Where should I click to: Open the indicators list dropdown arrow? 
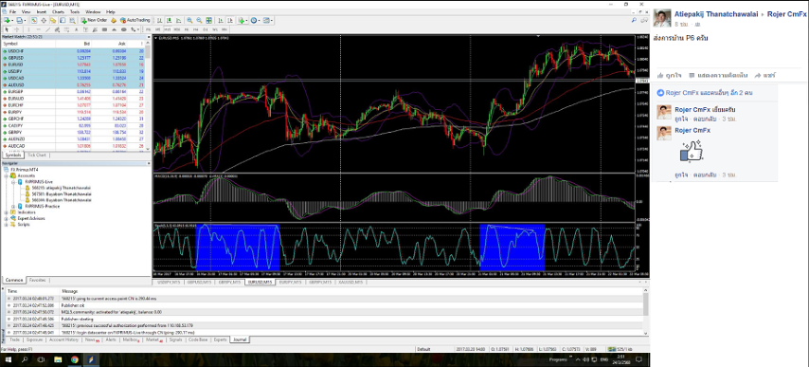click(246, 21)
